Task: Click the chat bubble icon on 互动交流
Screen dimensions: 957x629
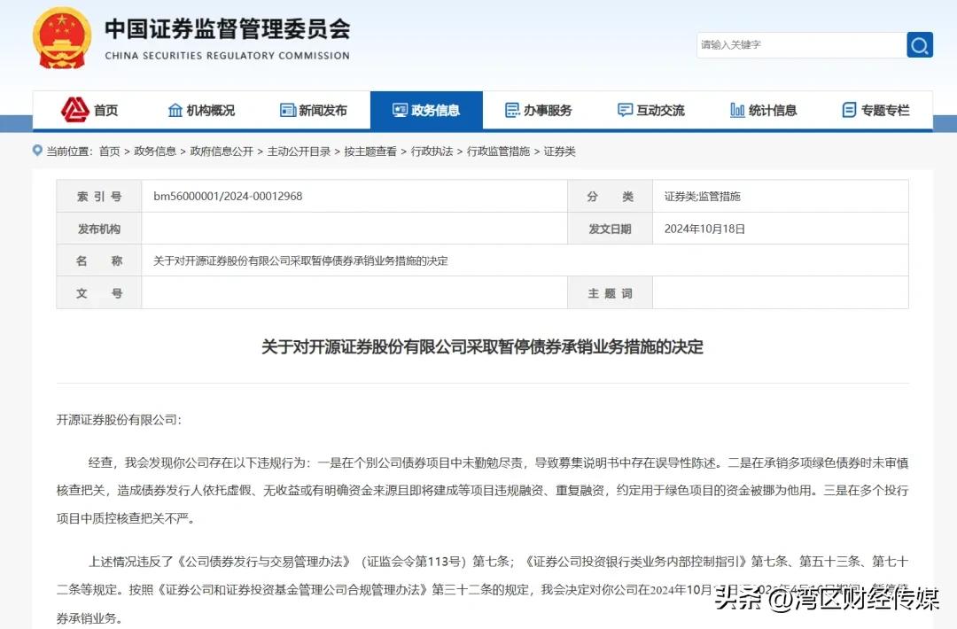Action: tap(624, 110)
